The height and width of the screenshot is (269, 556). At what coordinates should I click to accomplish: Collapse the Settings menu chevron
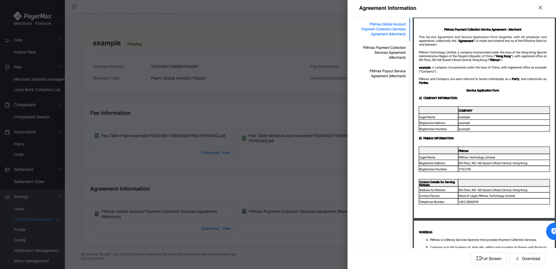60,197
